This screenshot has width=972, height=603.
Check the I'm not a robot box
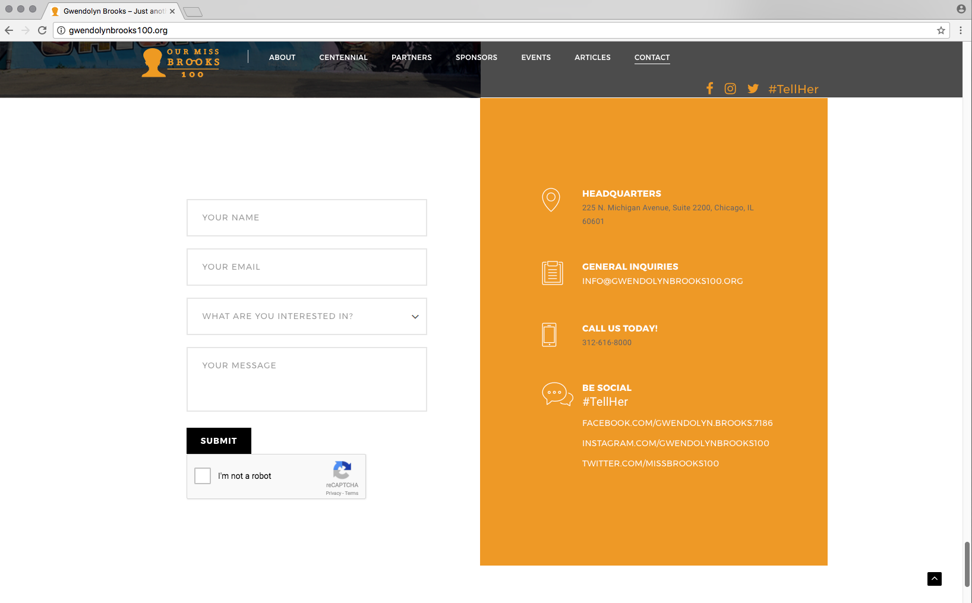(x=203, y=476)
